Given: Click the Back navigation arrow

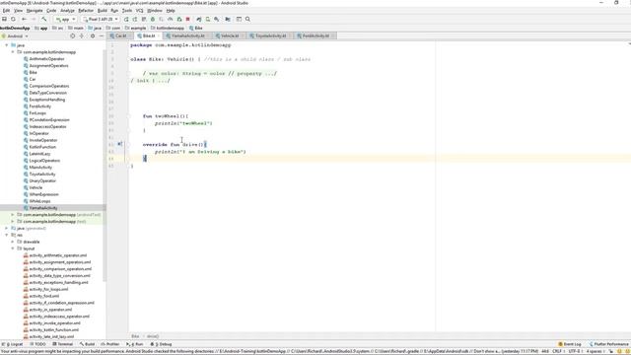Looking at the screenshot, I should click(24, 19).
